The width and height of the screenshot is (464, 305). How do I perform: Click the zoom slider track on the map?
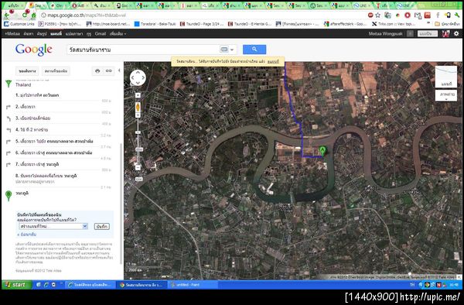coord(138,141)
